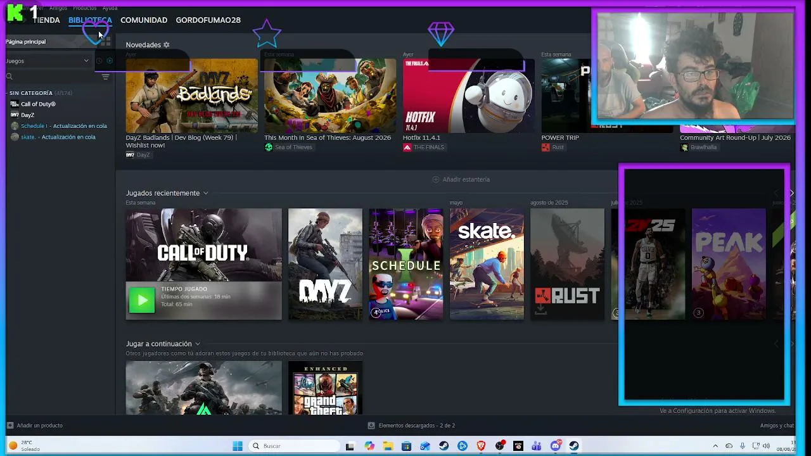This screenshot has width=811, height=456.
Task: Open the Grand Theft Auto Enhanced cover
Action: tap(325, 388)
